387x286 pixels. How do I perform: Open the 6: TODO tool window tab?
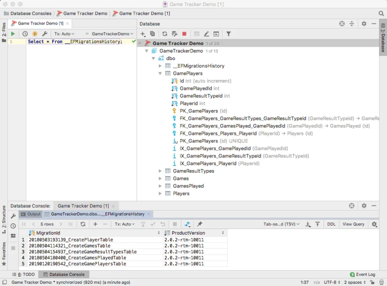pyautogui.click(x=23, y=274)
